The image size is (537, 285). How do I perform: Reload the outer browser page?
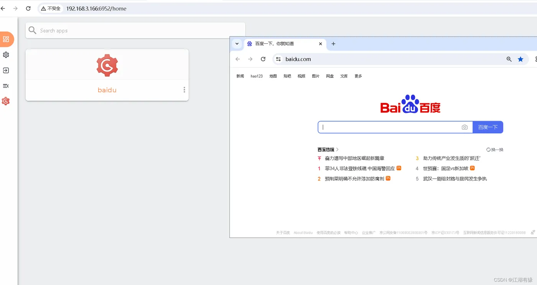[28, 8]
